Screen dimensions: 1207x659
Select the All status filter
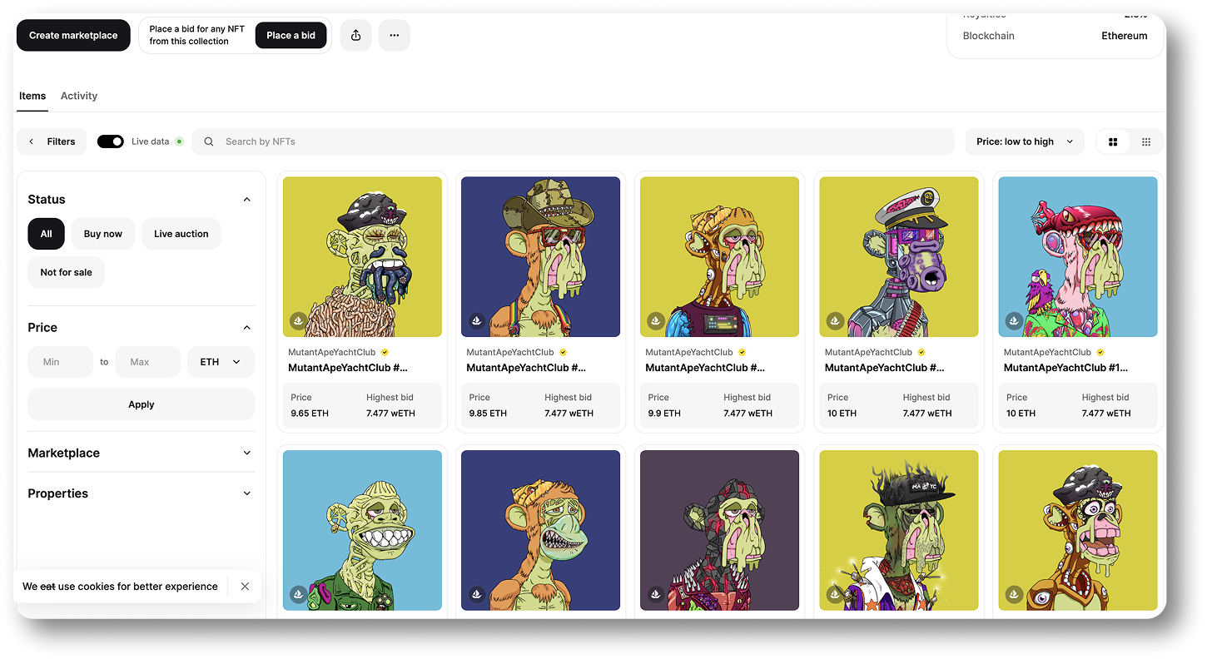click(47, 234)
